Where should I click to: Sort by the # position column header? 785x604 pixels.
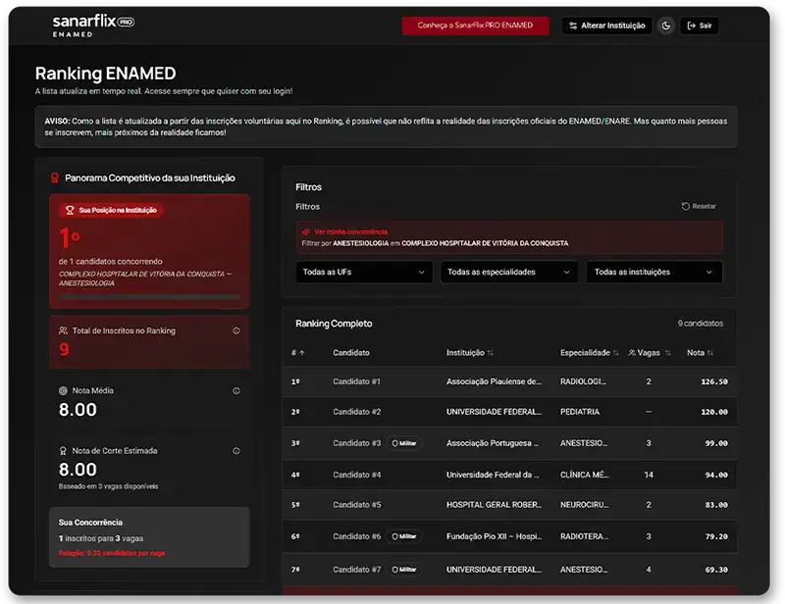[298, 353]
